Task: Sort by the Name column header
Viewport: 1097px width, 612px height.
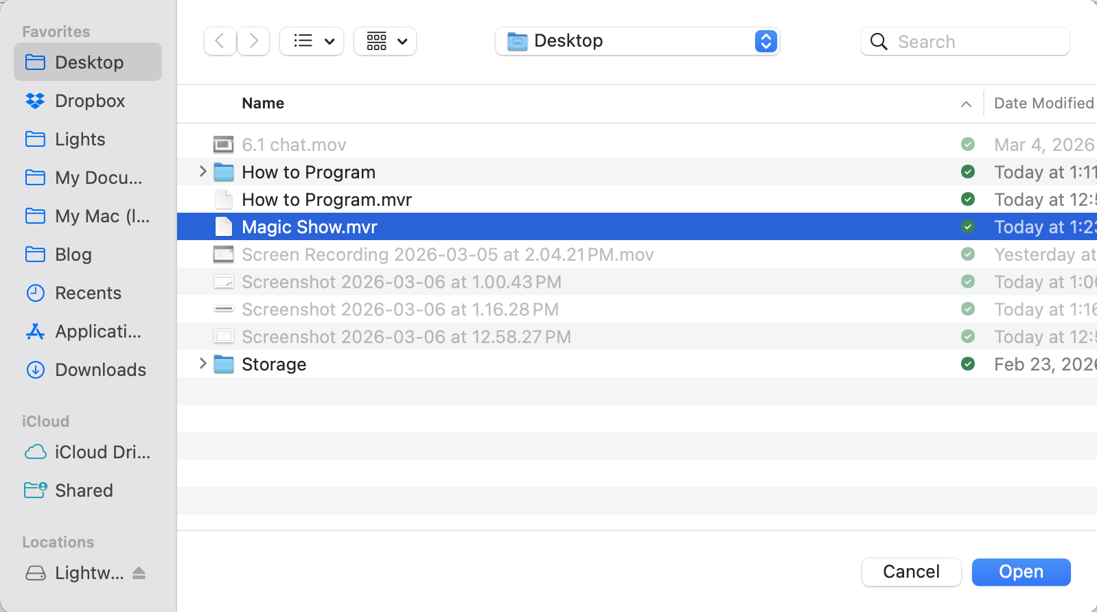Action: [x=263, y=104]
